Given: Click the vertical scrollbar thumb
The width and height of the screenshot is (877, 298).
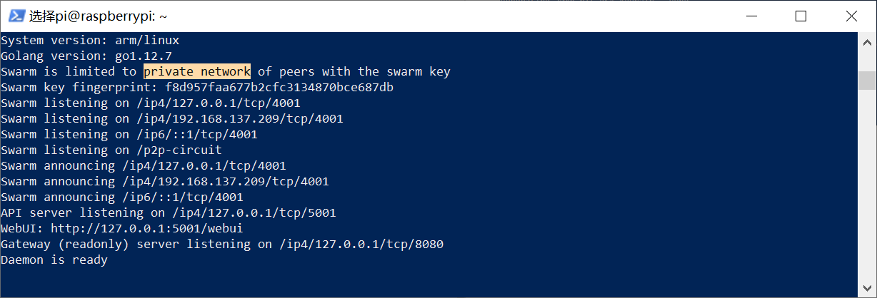Looking at the screenshot, I should point(867,79).
